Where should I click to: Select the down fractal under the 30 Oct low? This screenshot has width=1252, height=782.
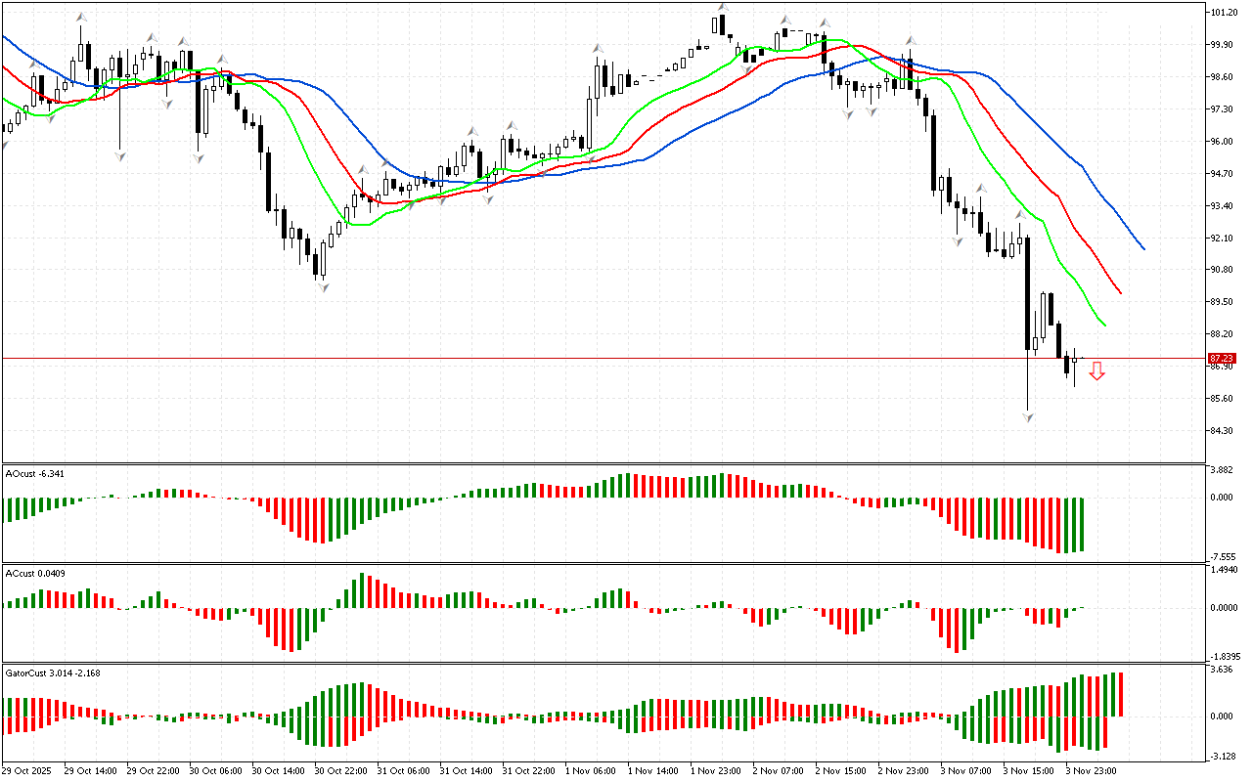point(323,285)
